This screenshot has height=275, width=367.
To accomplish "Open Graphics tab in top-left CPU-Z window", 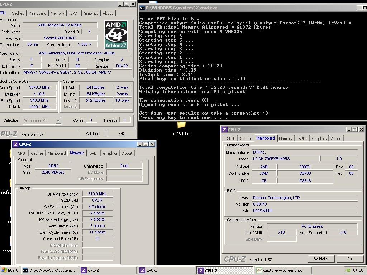I will [x=91, y=13].
